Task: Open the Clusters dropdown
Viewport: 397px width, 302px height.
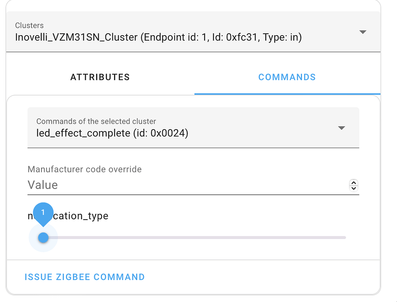Action: point(194,32)
